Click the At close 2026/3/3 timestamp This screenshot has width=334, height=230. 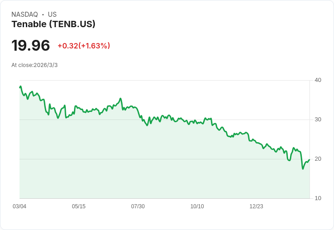coord(34,65)
